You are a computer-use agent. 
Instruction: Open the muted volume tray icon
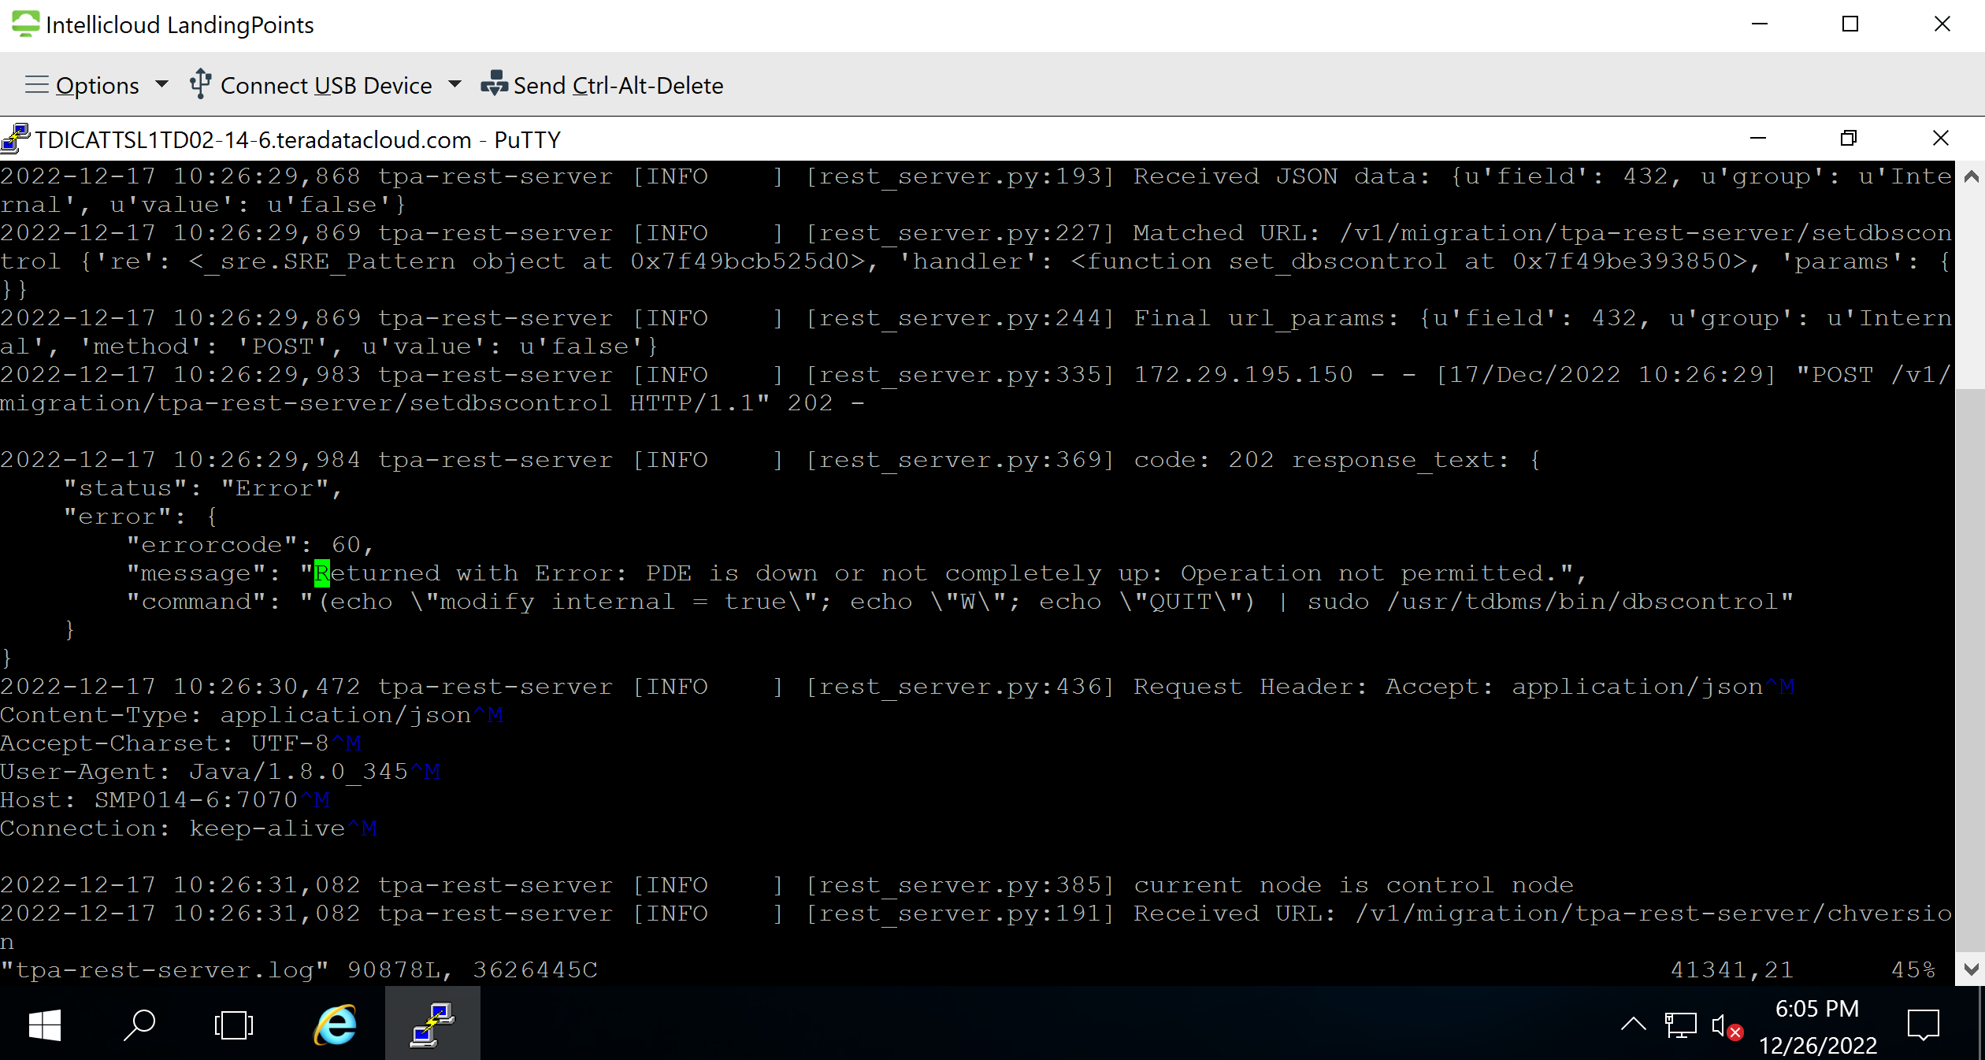point(1727,1026)
